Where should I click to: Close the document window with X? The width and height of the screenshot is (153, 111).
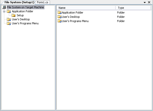pyautogui.click(x=149, y=2)
